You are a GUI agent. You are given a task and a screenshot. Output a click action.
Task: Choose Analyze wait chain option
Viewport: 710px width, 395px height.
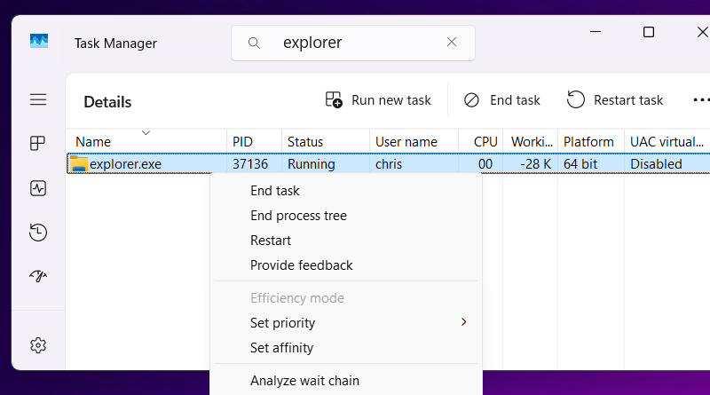click(x=304, y=381)
